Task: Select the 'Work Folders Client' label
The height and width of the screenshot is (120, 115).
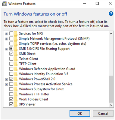Action: (x=34, y=99)
